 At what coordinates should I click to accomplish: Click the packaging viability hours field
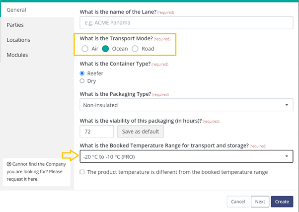(97, 132)
